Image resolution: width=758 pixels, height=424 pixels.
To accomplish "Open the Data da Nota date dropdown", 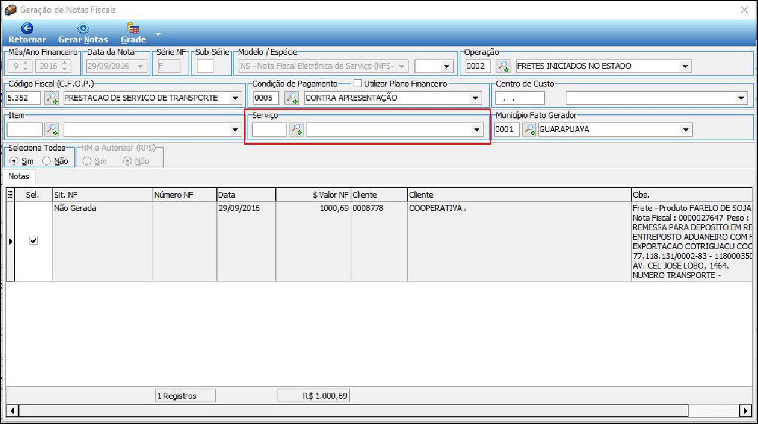I will click(x=140, y=67).
